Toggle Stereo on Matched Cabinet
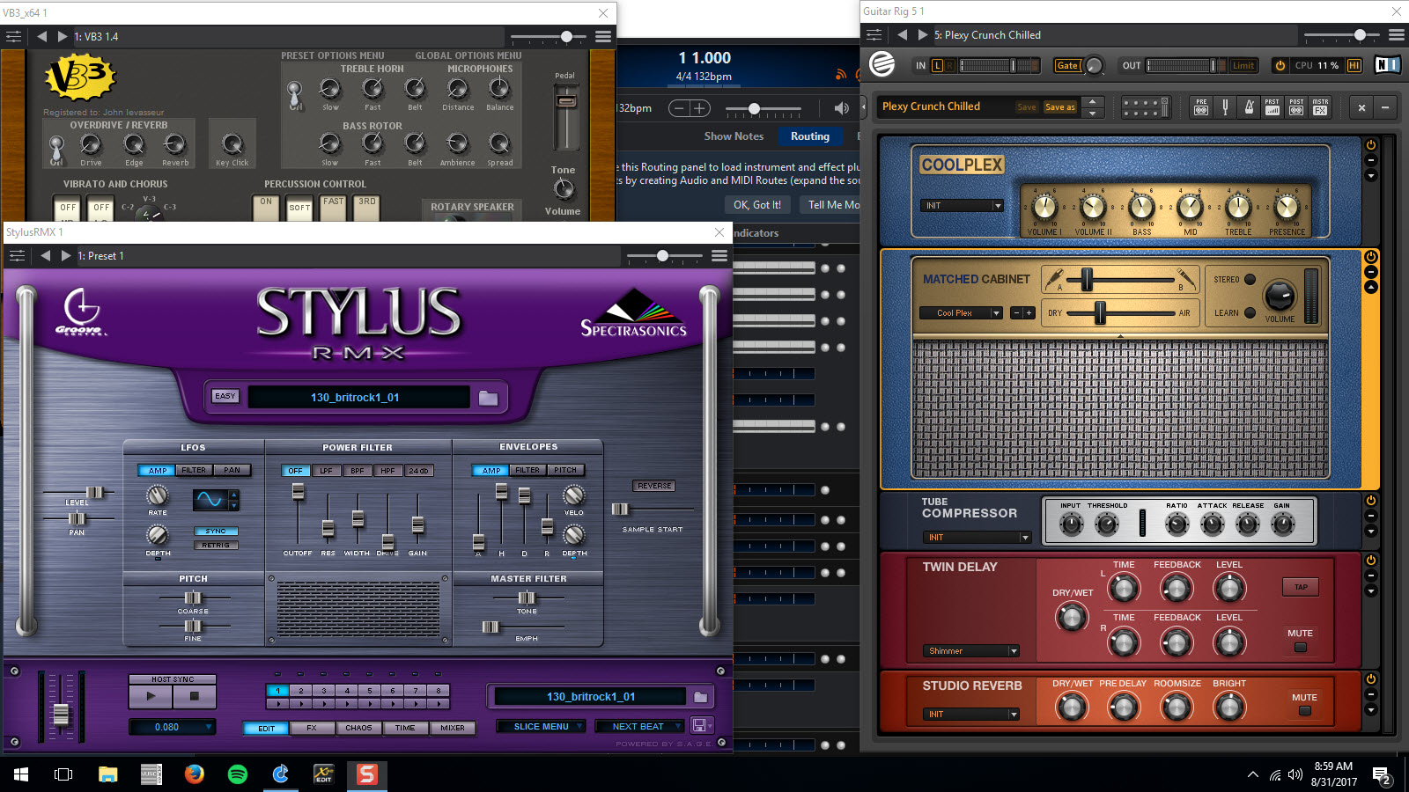The image size is (1409, 792). 1250,280
